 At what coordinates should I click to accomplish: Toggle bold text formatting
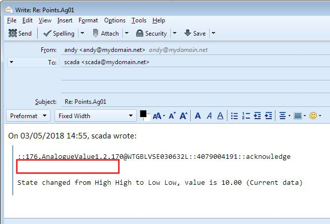198,116
